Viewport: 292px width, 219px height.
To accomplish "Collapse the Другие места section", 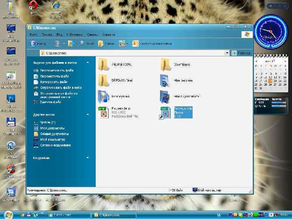I will click(88, 114).
